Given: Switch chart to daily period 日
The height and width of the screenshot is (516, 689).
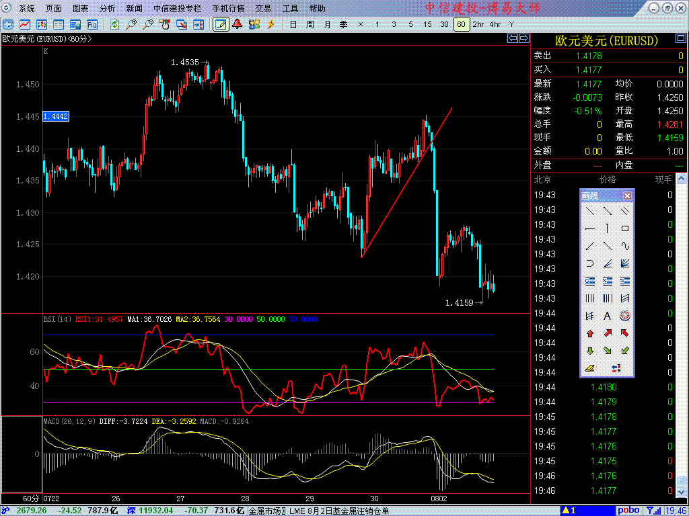Looking at the screenshot, I should [293, 25].
